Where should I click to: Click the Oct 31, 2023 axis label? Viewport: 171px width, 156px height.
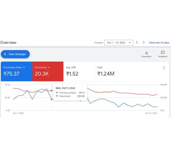click(151, 113)
